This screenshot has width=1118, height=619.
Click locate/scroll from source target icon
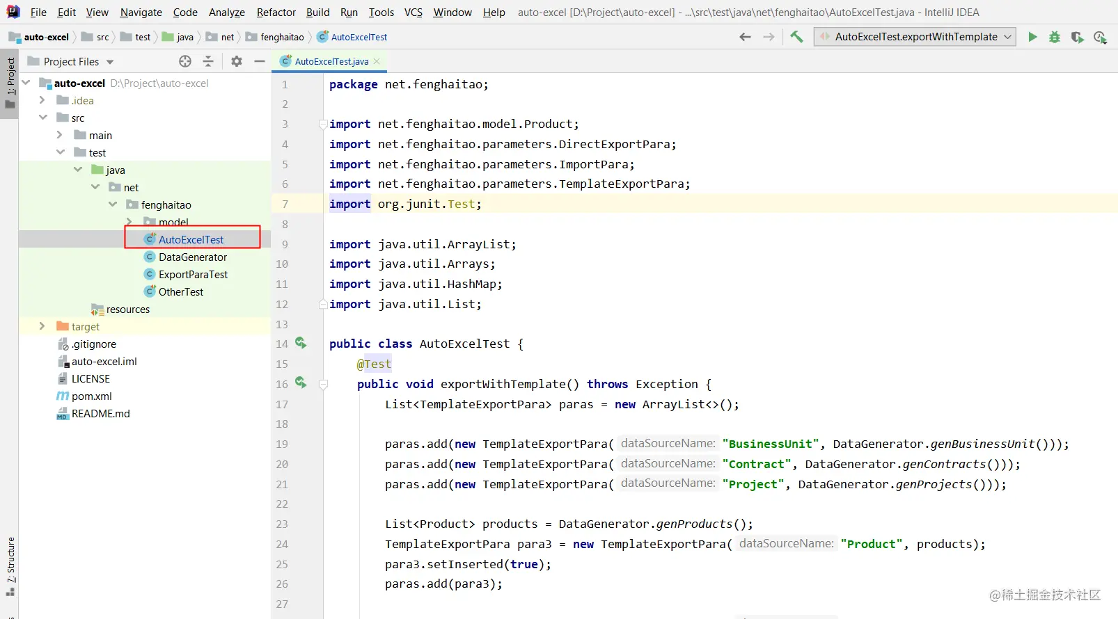185,61
